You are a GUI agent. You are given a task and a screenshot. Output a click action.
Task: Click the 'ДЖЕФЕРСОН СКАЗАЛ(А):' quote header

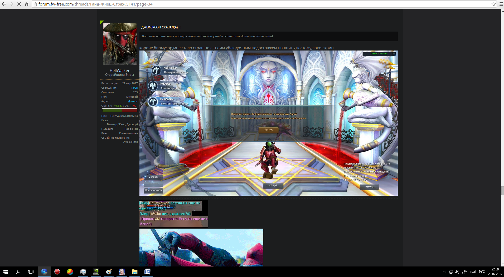160,27
